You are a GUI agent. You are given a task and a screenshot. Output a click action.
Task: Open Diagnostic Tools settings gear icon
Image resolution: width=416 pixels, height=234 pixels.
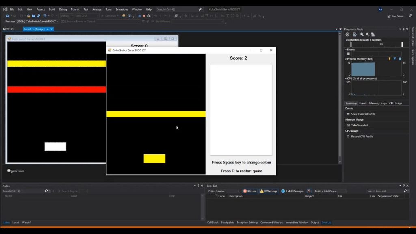(348, 34)
